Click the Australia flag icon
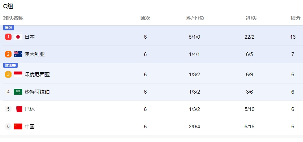The image size is (303, 142). click(18, 54)
